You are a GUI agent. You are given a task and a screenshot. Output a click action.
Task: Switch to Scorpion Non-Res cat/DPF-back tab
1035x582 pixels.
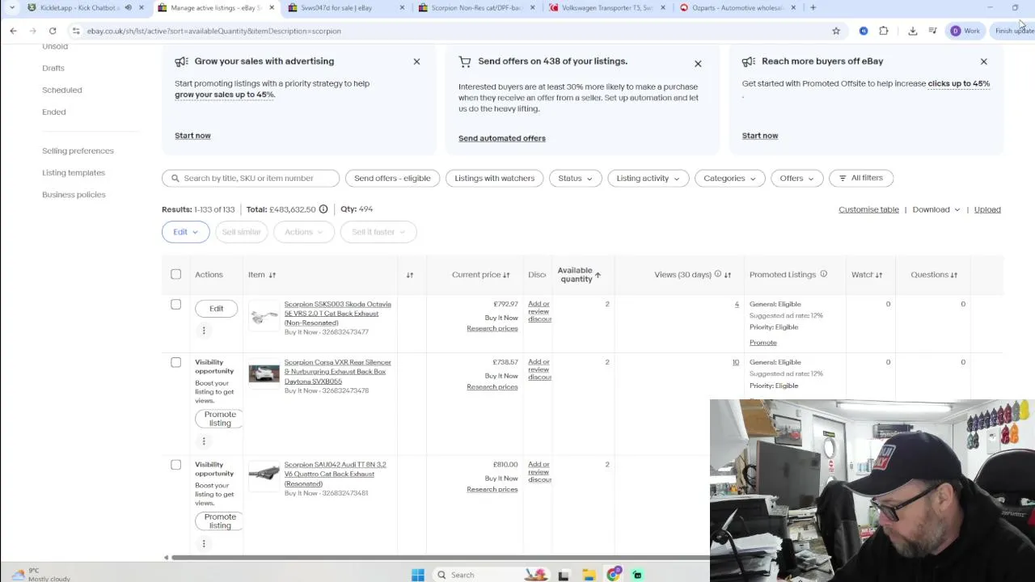coord(475,7)
